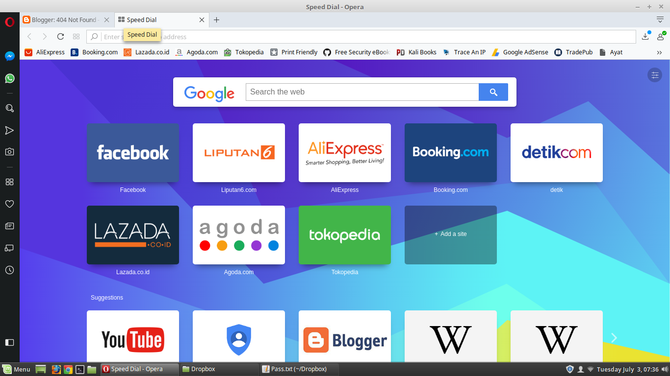Switch to the Dropbox window in the taskbar
670x376 pixels.
(219, 369)
